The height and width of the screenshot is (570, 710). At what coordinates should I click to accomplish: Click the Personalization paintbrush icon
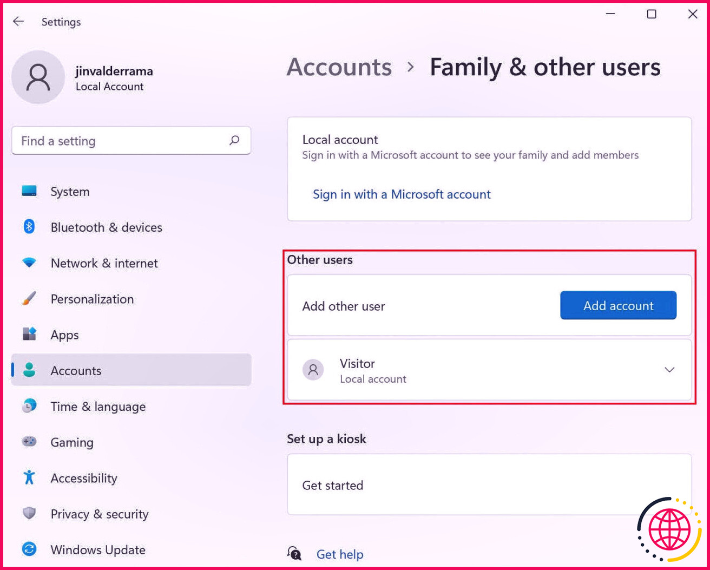[29, 298]
